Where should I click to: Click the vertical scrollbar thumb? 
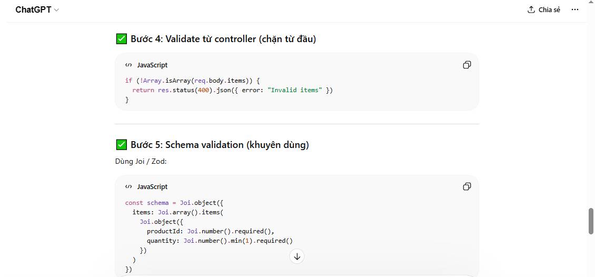(591, 221)
